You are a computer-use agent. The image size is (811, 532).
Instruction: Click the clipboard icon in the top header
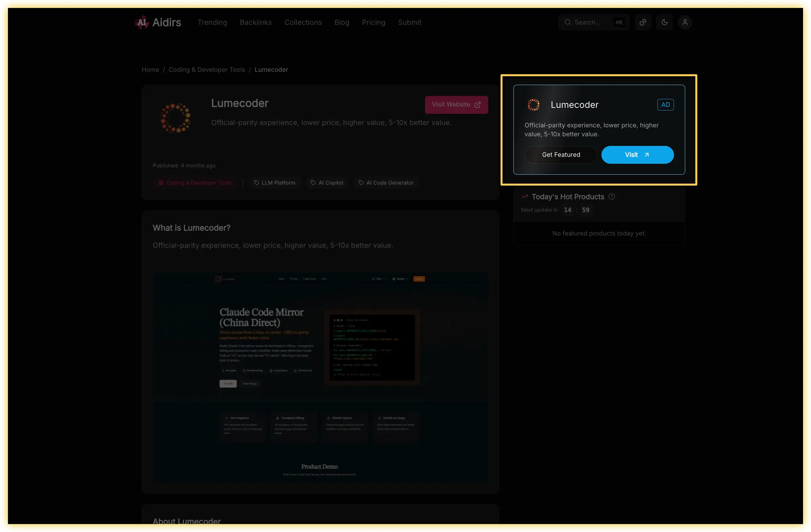click(643, 22)
